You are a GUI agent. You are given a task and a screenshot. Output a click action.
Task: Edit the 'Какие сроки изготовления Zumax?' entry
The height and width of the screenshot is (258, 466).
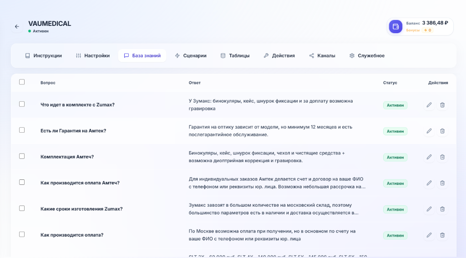click(x=429, y=209)
